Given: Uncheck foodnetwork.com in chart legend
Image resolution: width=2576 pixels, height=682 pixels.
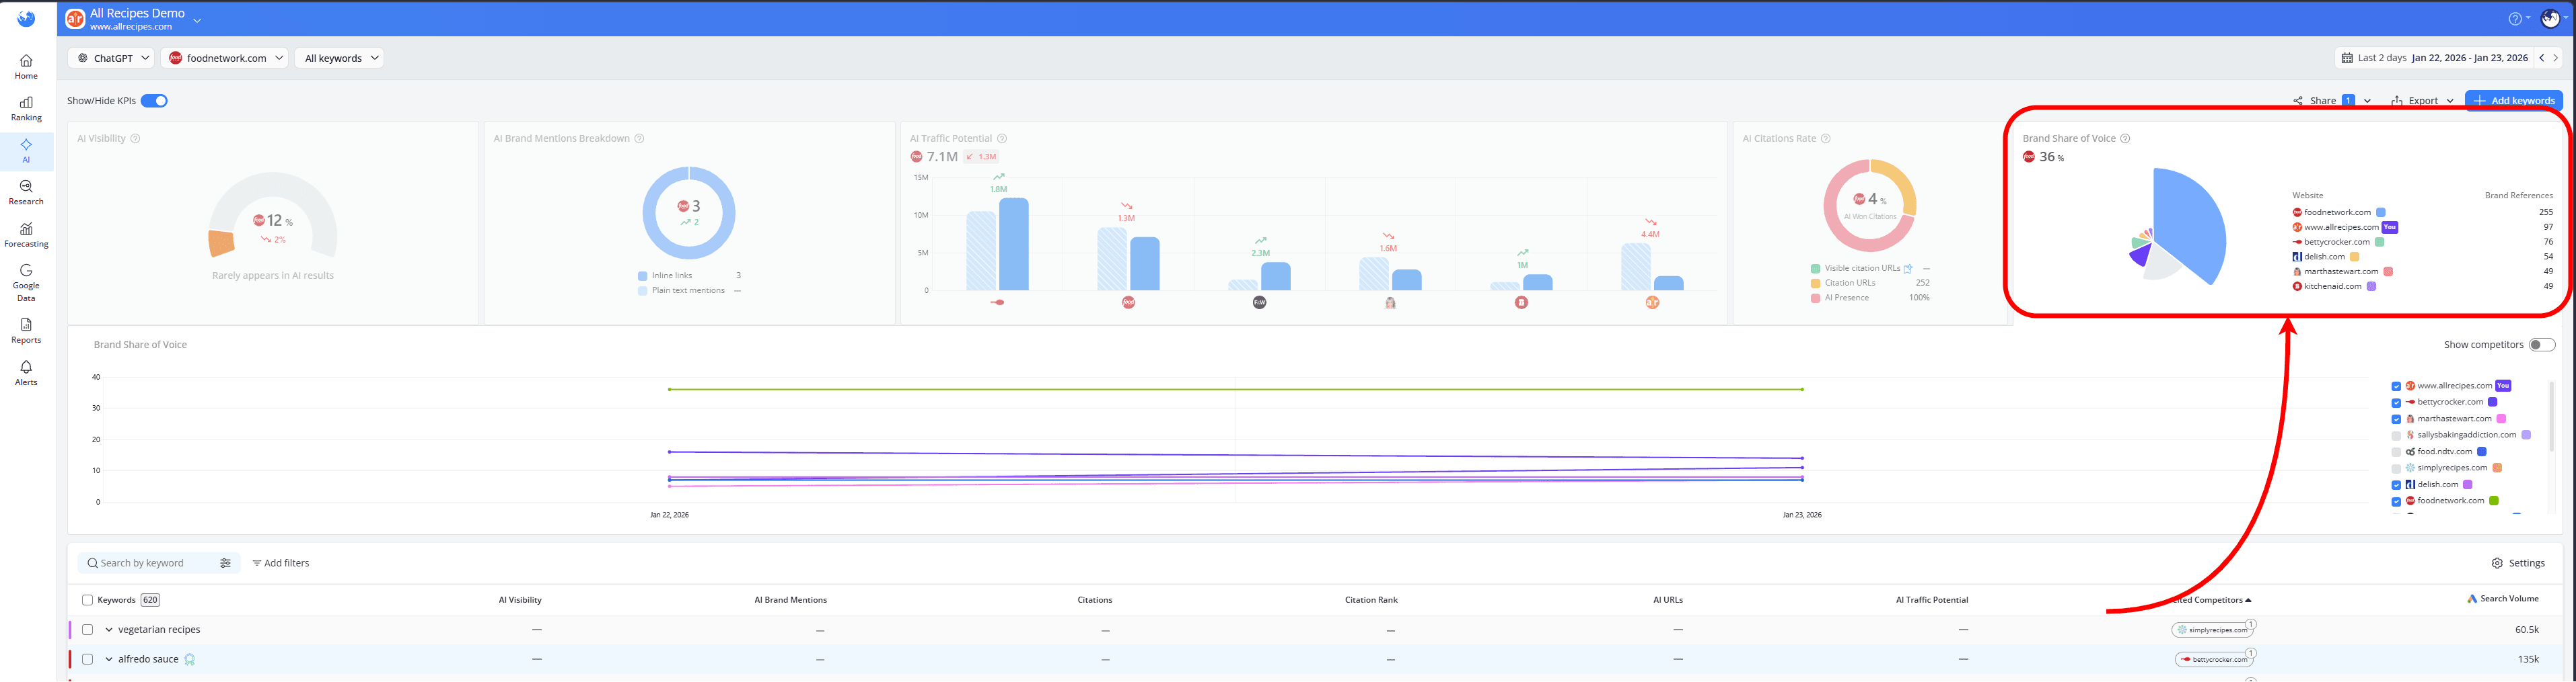Looking at the screenshot, I should (2396, 501).
